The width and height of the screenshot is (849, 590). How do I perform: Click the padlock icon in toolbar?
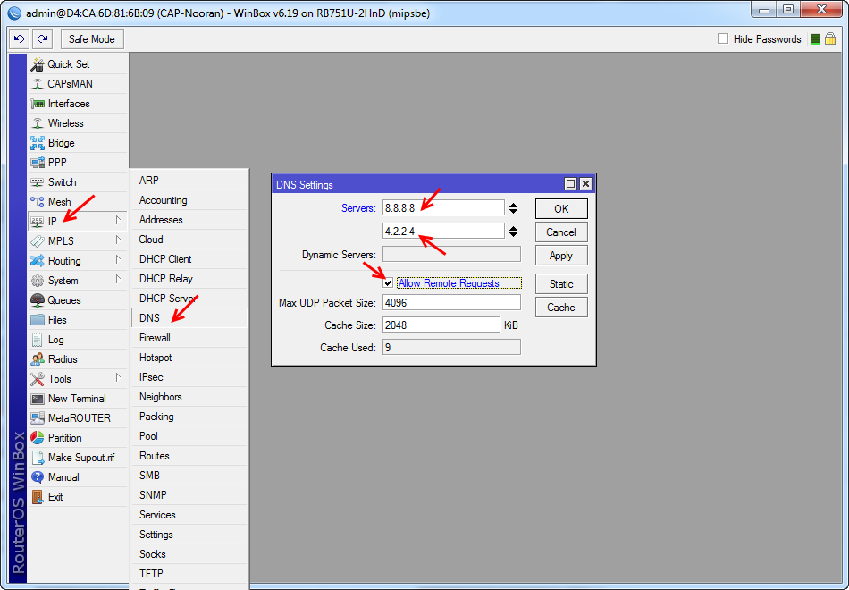830,39
